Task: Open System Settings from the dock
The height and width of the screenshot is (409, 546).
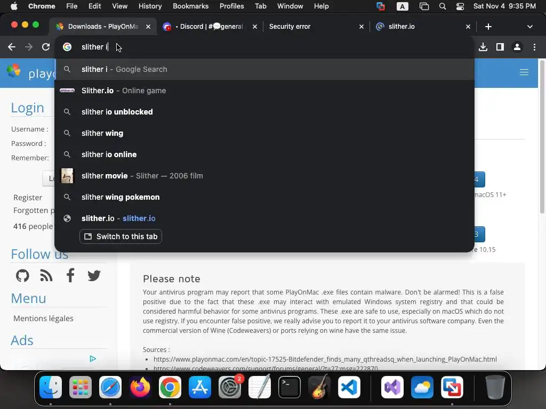Action: pyautogui.click(x=230, y=387)
